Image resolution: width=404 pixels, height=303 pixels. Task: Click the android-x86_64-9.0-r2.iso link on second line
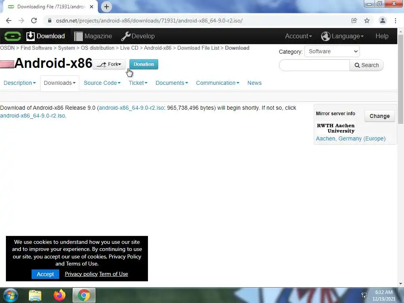(x=33, y=116)
